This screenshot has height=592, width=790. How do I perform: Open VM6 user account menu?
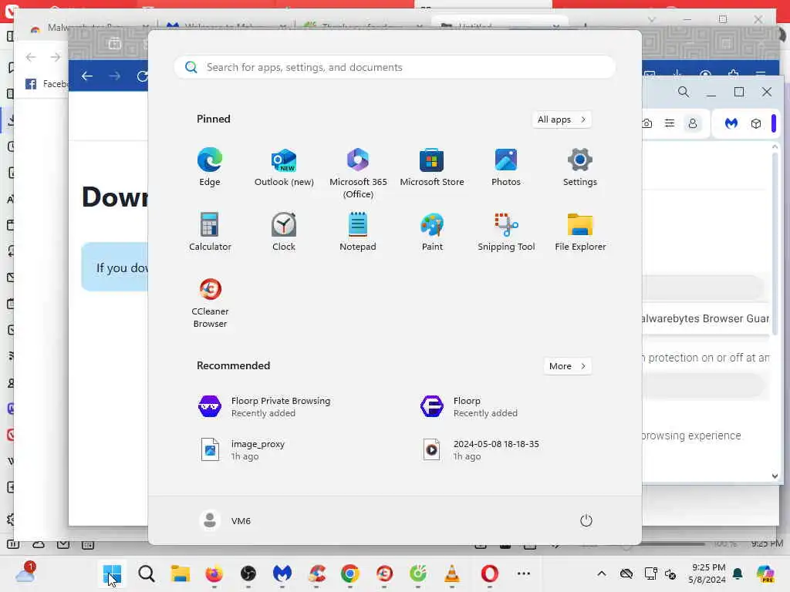[x=225, y=520]
